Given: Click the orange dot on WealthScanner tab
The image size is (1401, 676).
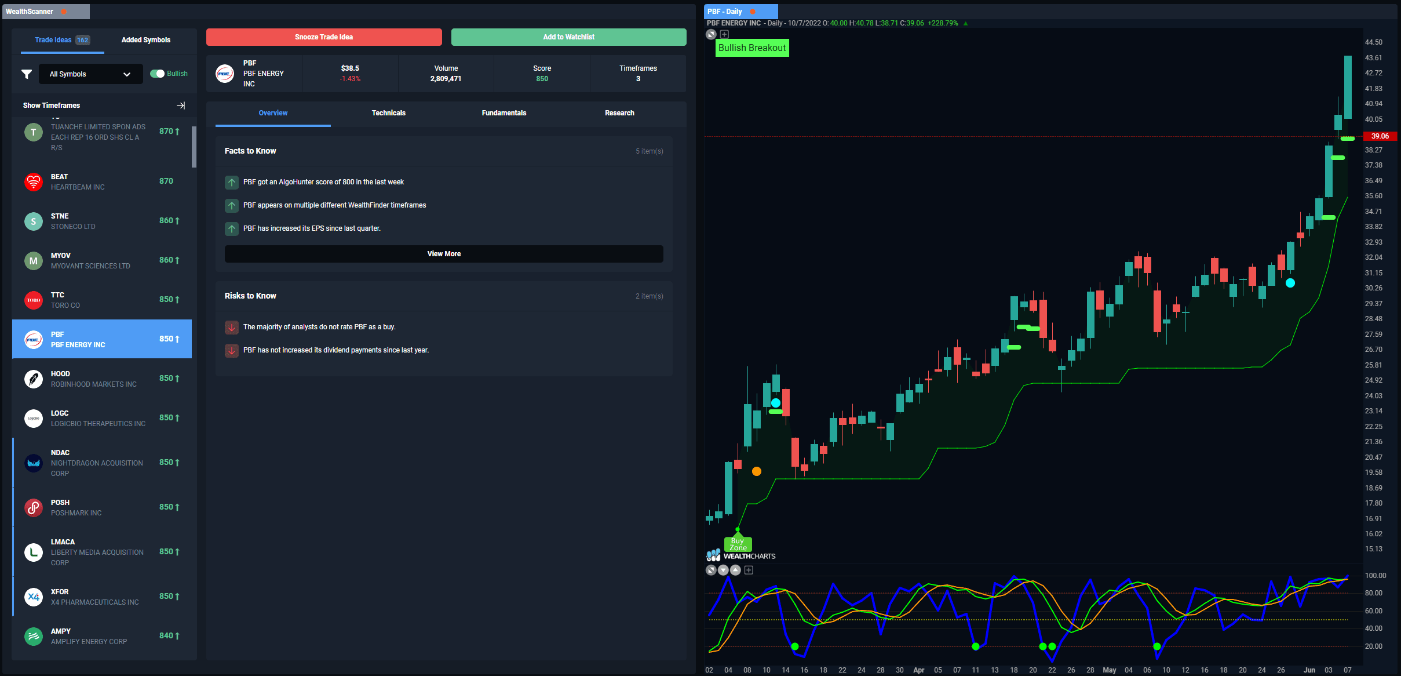Looking at the screenshot, I should [x=64, y=12].
